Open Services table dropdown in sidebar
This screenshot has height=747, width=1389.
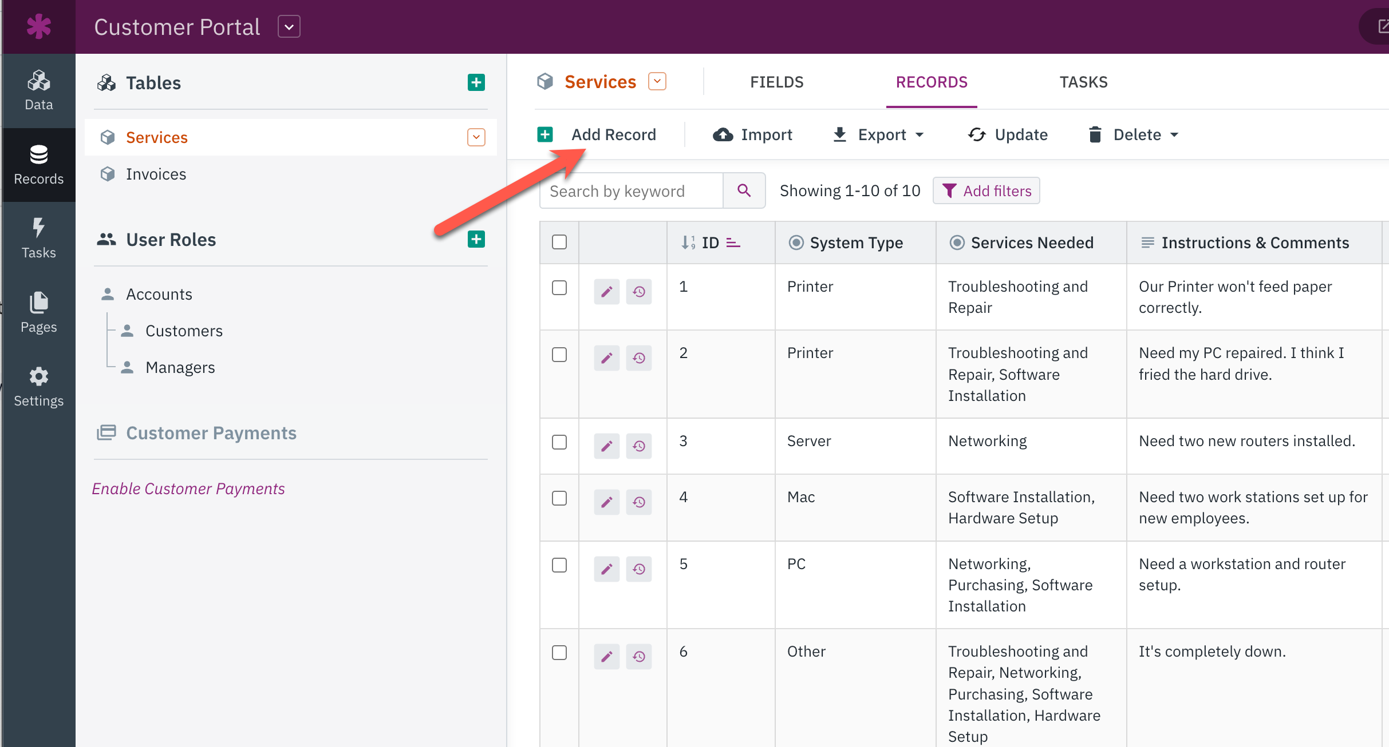pyautogui.click(x=476, y=137)
